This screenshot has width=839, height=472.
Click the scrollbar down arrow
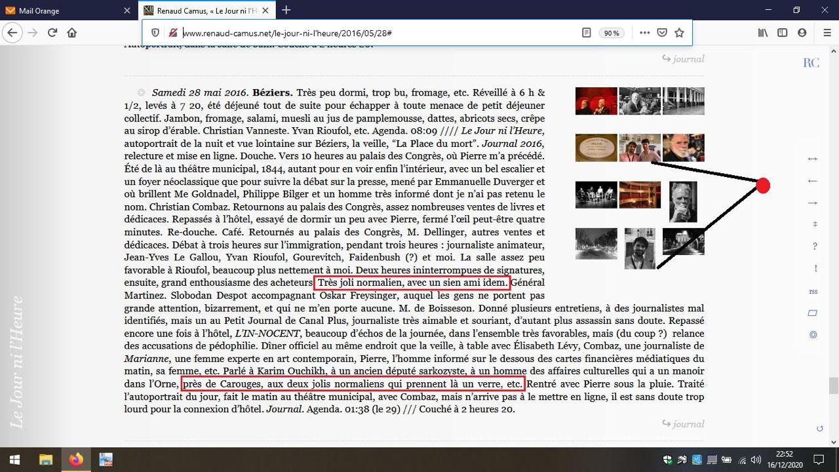click(834, 442)
